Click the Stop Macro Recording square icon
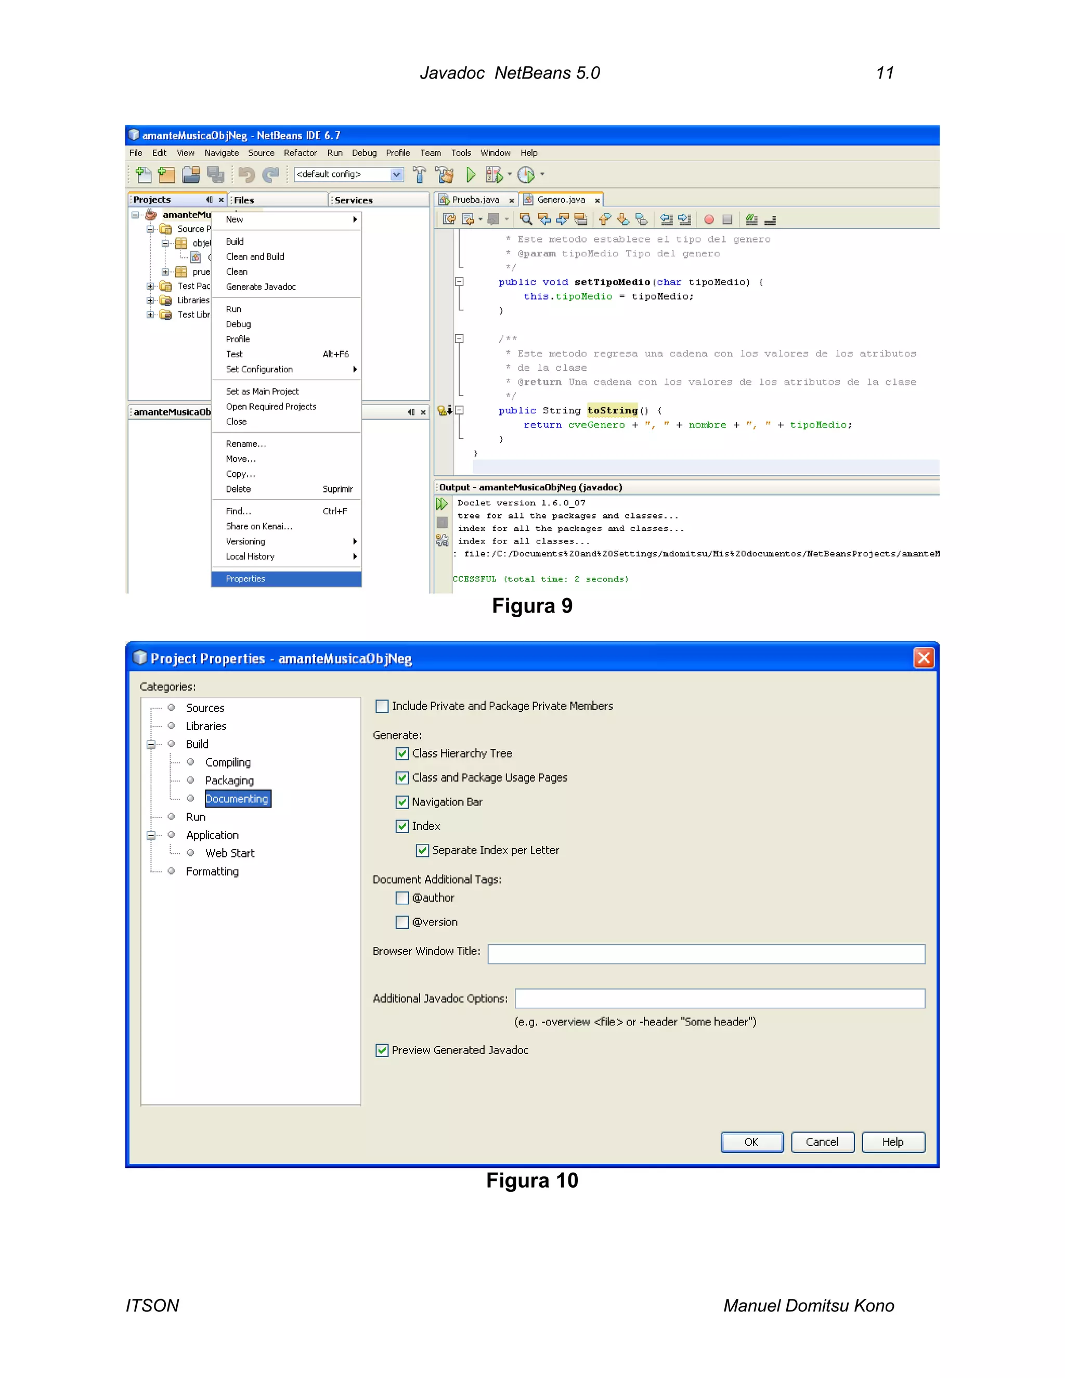Screen dimensions: 1065x1378 point(728,219)
